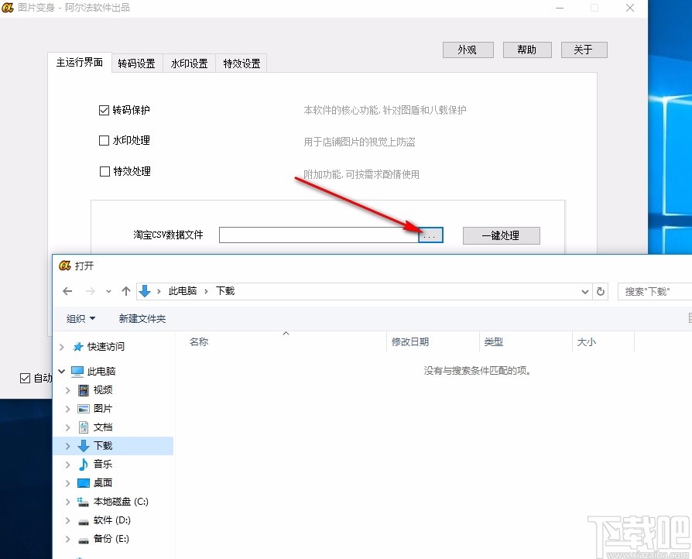Click the refresh icon beside the address bar

point(601,291)
